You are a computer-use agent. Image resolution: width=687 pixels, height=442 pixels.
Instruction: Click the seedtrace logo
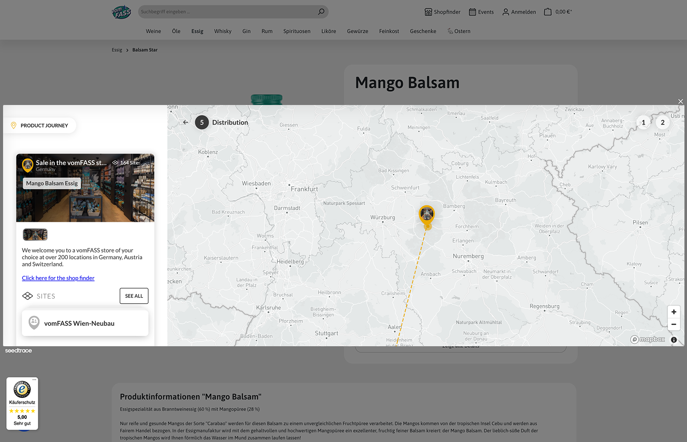18,351
